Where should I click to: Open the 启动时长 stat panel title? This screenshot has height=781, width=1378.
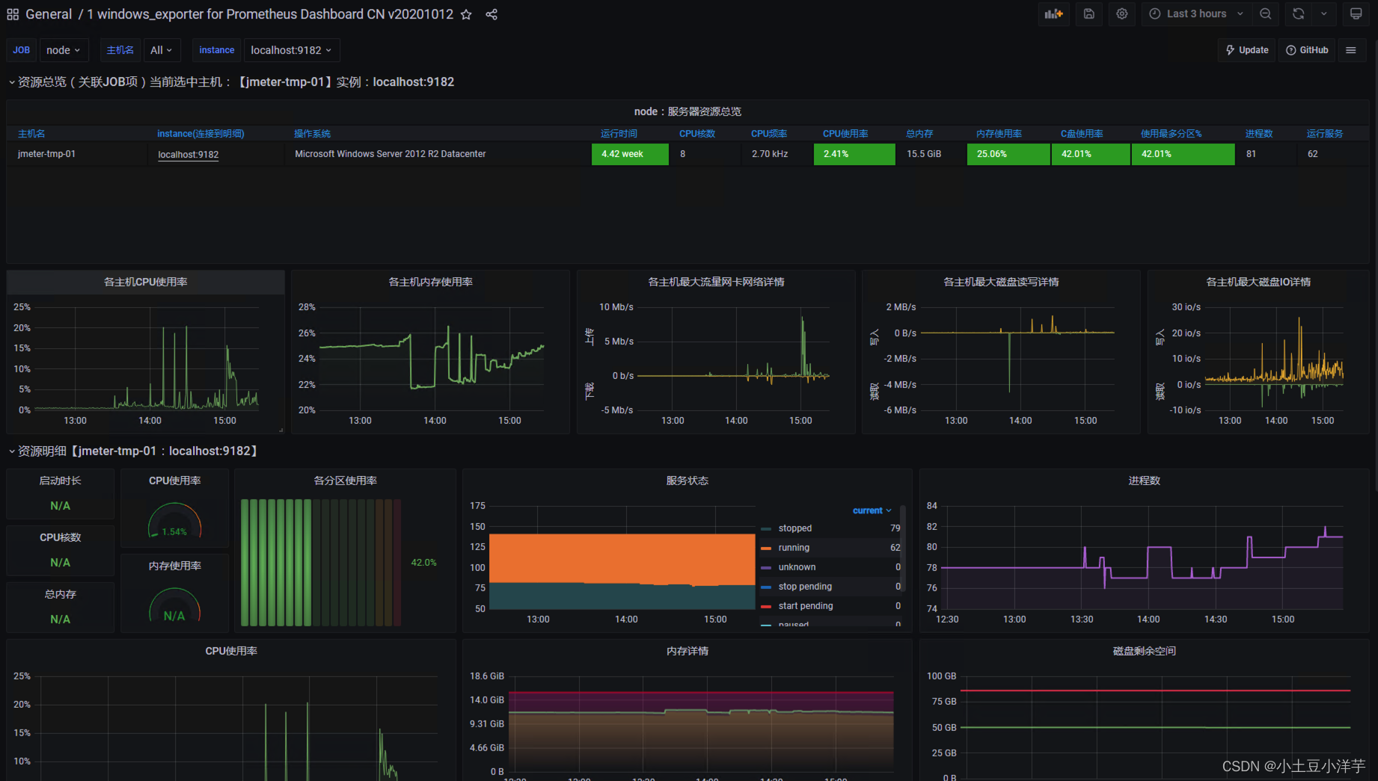(61, 481)
